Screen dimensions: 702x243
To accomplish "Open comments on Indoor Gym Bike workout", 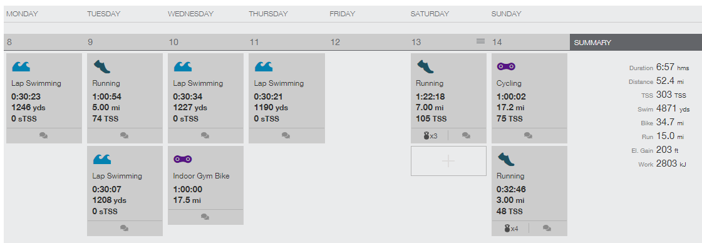I will [205, 217].
